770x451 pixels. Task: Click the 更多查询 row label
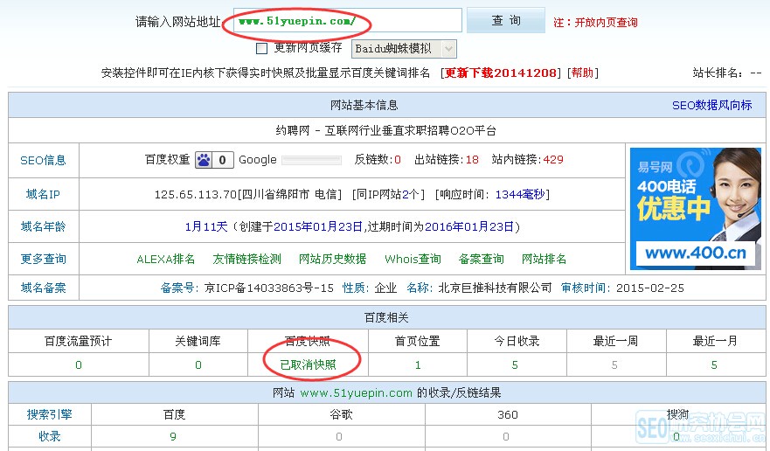click(x=43, y=259)
